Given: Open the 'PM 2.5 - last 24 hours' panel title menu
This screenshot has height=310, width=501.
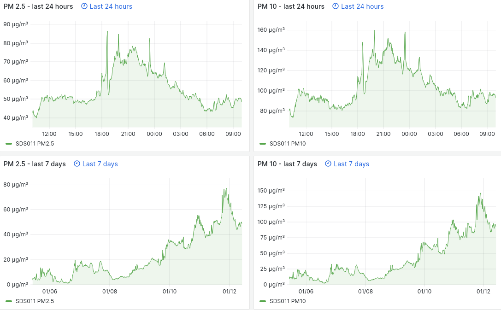Looking at the screenshot, I should tap(38, 6).
